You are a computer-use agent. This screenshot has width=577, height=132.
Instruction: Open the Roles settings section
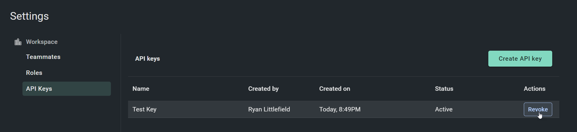pos(34,73)
